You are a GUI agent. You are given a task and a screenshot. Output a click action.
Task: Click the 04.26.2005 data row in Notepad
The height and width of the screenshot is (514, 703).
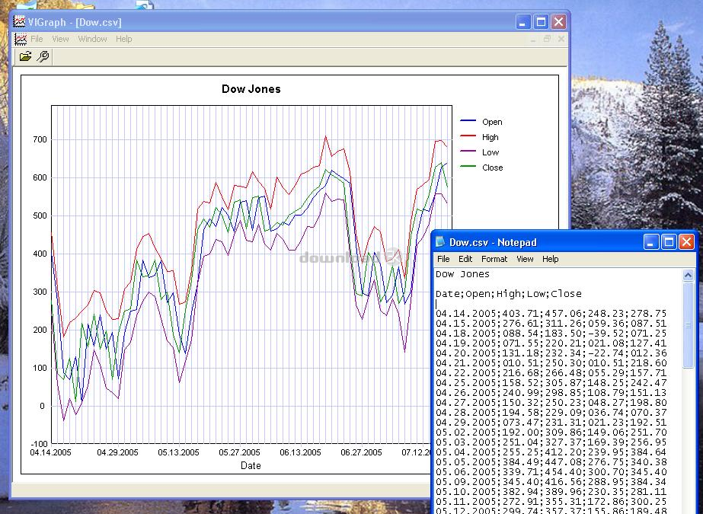point(551,393)
